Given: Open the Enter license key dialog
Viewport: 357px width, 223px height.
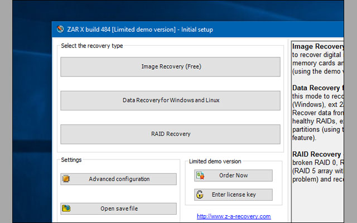Looking at the screenshot, I should coord(233,195).
